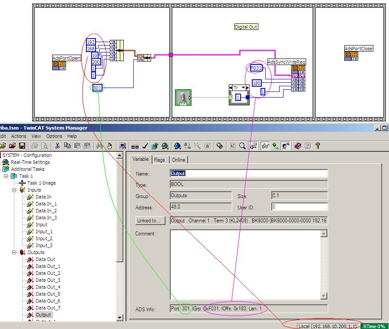This screenshot has height=329, width=389.
Task: Select SYSTEM - Configuration tree item
Action: pyautogui.click(x=27, y=155)
